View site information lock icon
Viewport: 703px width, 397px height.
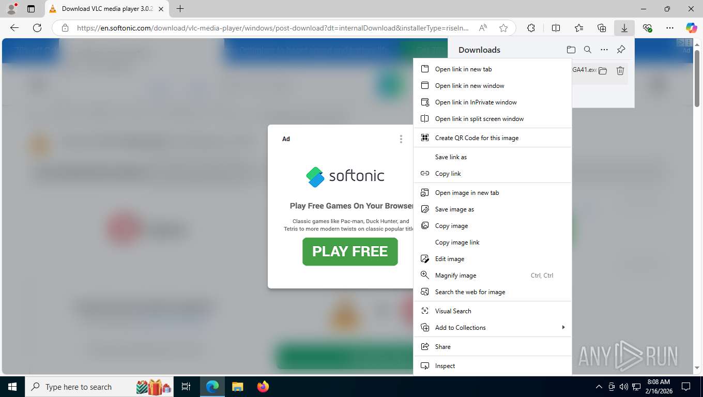(x=65, y=28)
